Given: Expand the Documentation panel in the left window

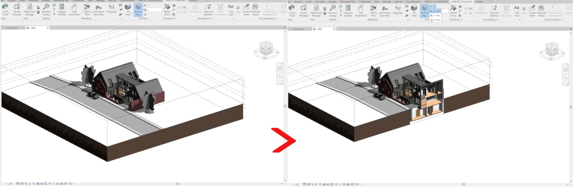Looking at the screenshot, I should [x=268, y=18].
